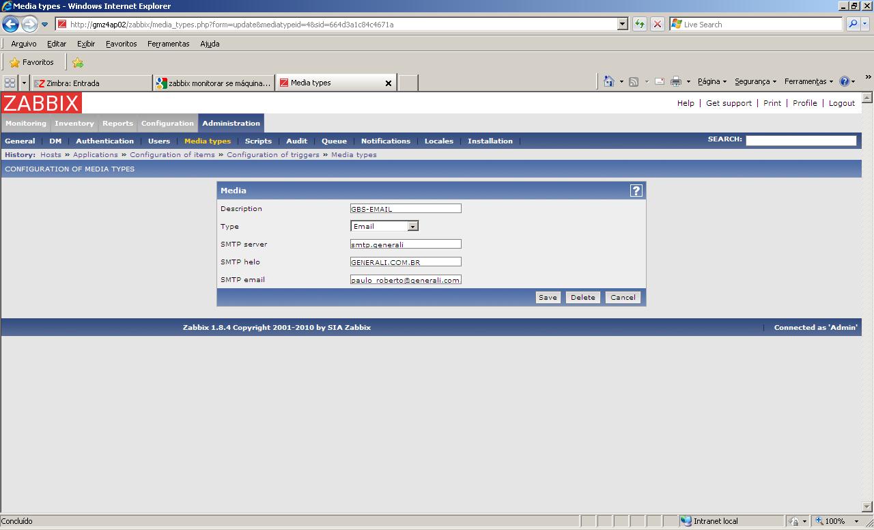
Task: Click the Profile link
Action: coord(805,103)
